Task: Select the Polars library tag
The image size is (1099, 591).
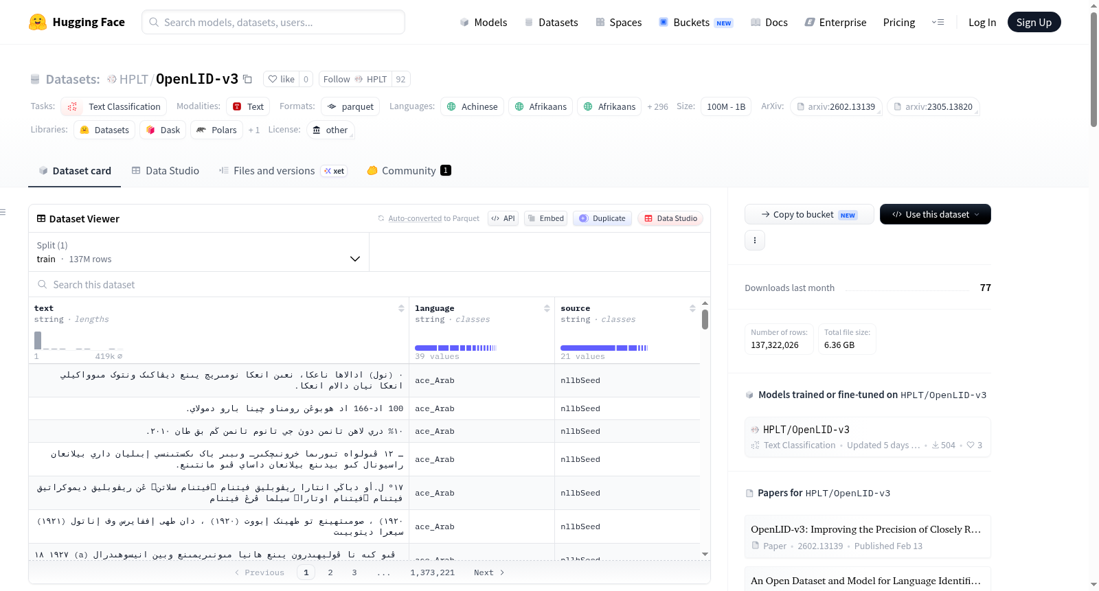Action: (x=216, y=130)
